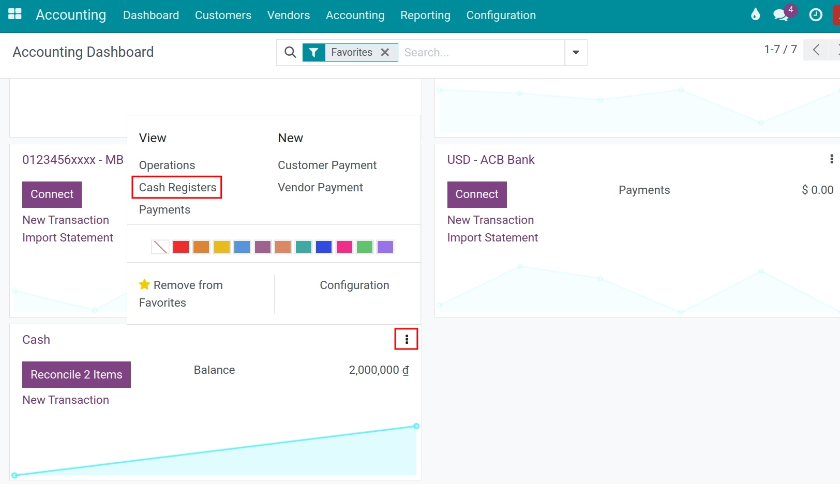Click Reconcile 2 Items button
This screenshot has height=484, width=840.
coord(77,374)
